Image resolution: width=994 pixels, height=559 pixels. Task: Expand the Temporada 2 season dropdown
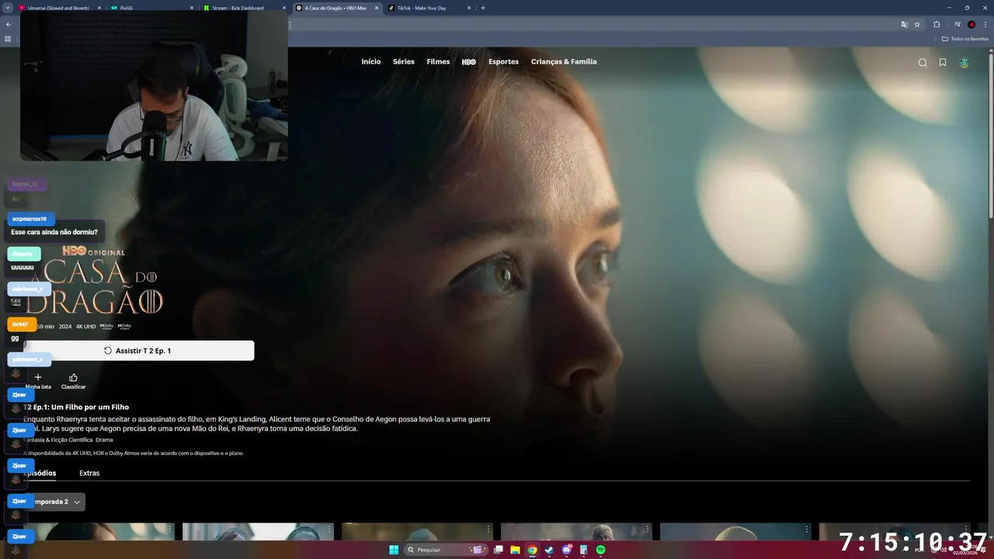point(54,502)
